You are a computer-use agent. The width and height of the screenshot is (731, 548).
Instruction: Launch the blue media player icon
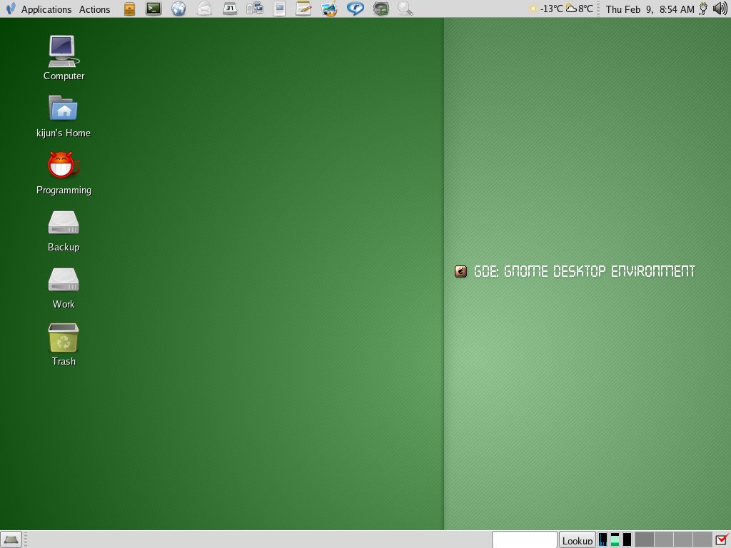pos(356,9)
